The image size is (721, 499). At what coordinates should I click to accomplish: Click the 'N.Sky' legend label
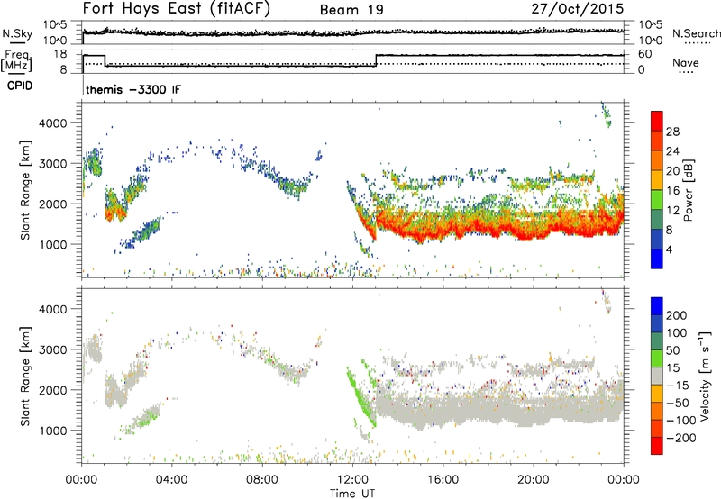[17, 33]
